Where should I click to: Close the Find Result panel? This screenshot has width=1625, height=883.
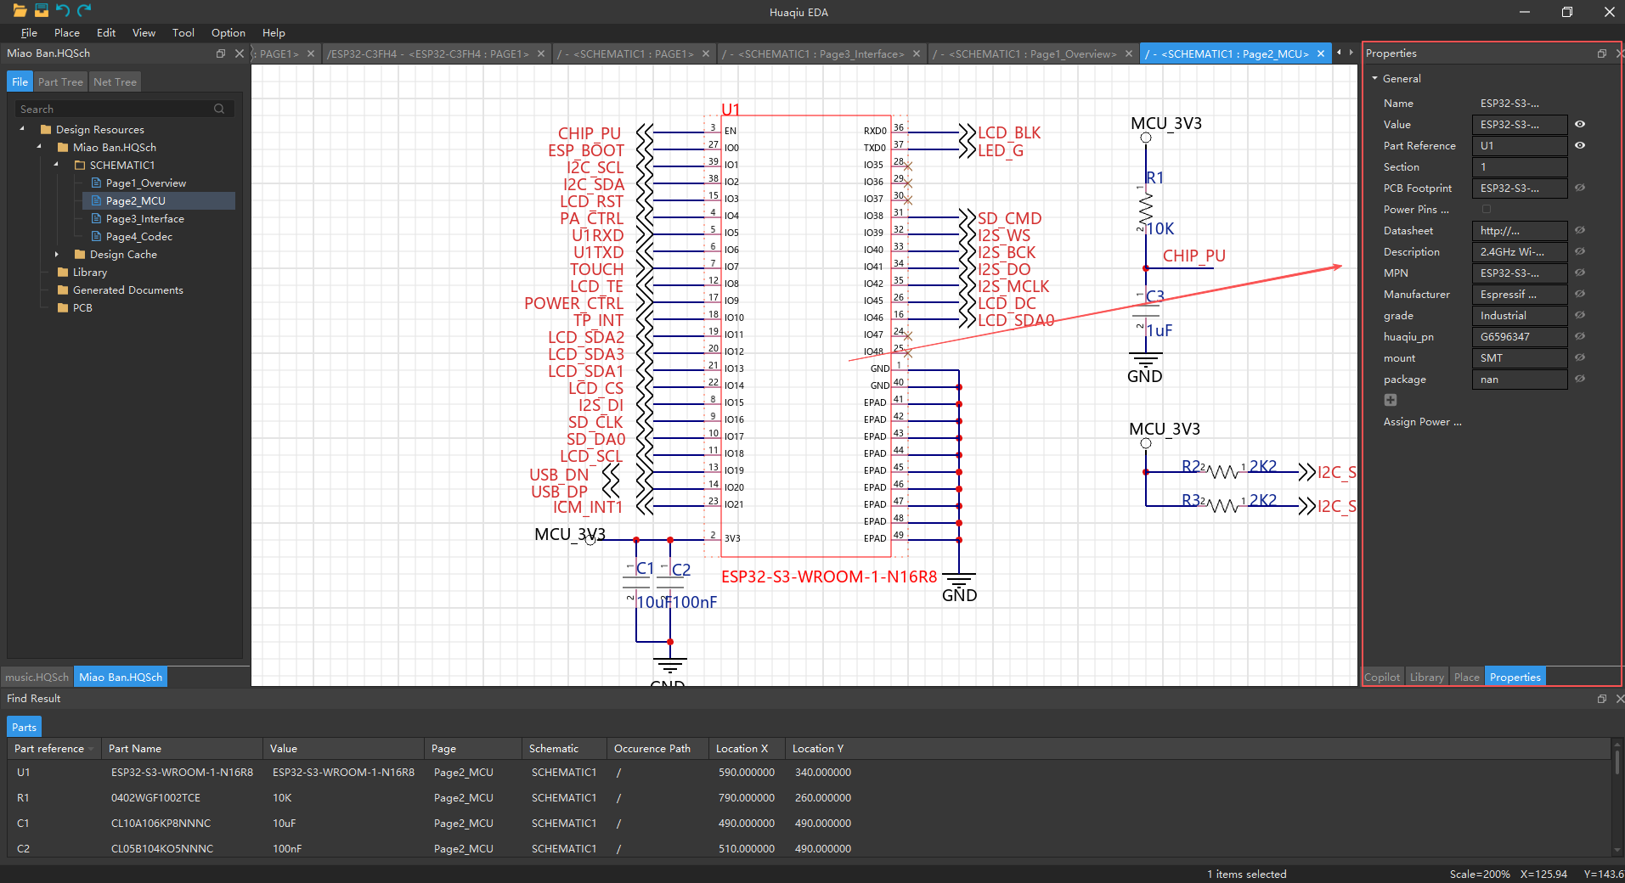(x=1619, y=699)
